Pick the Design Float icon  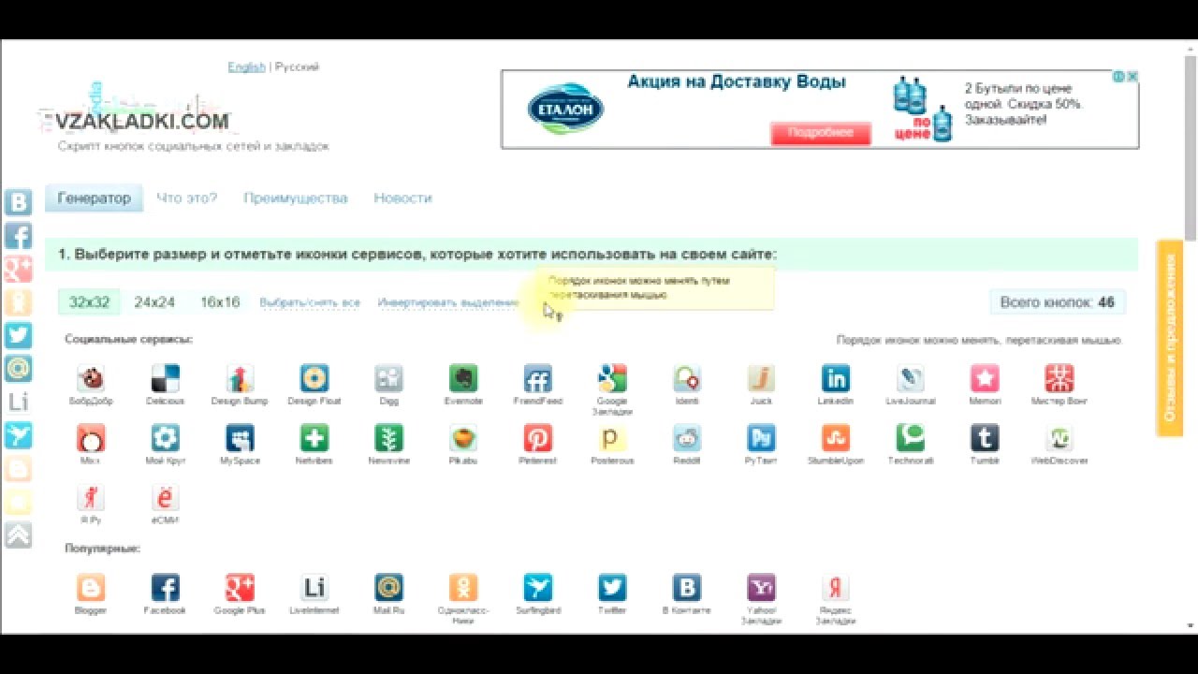coord(314,378)
